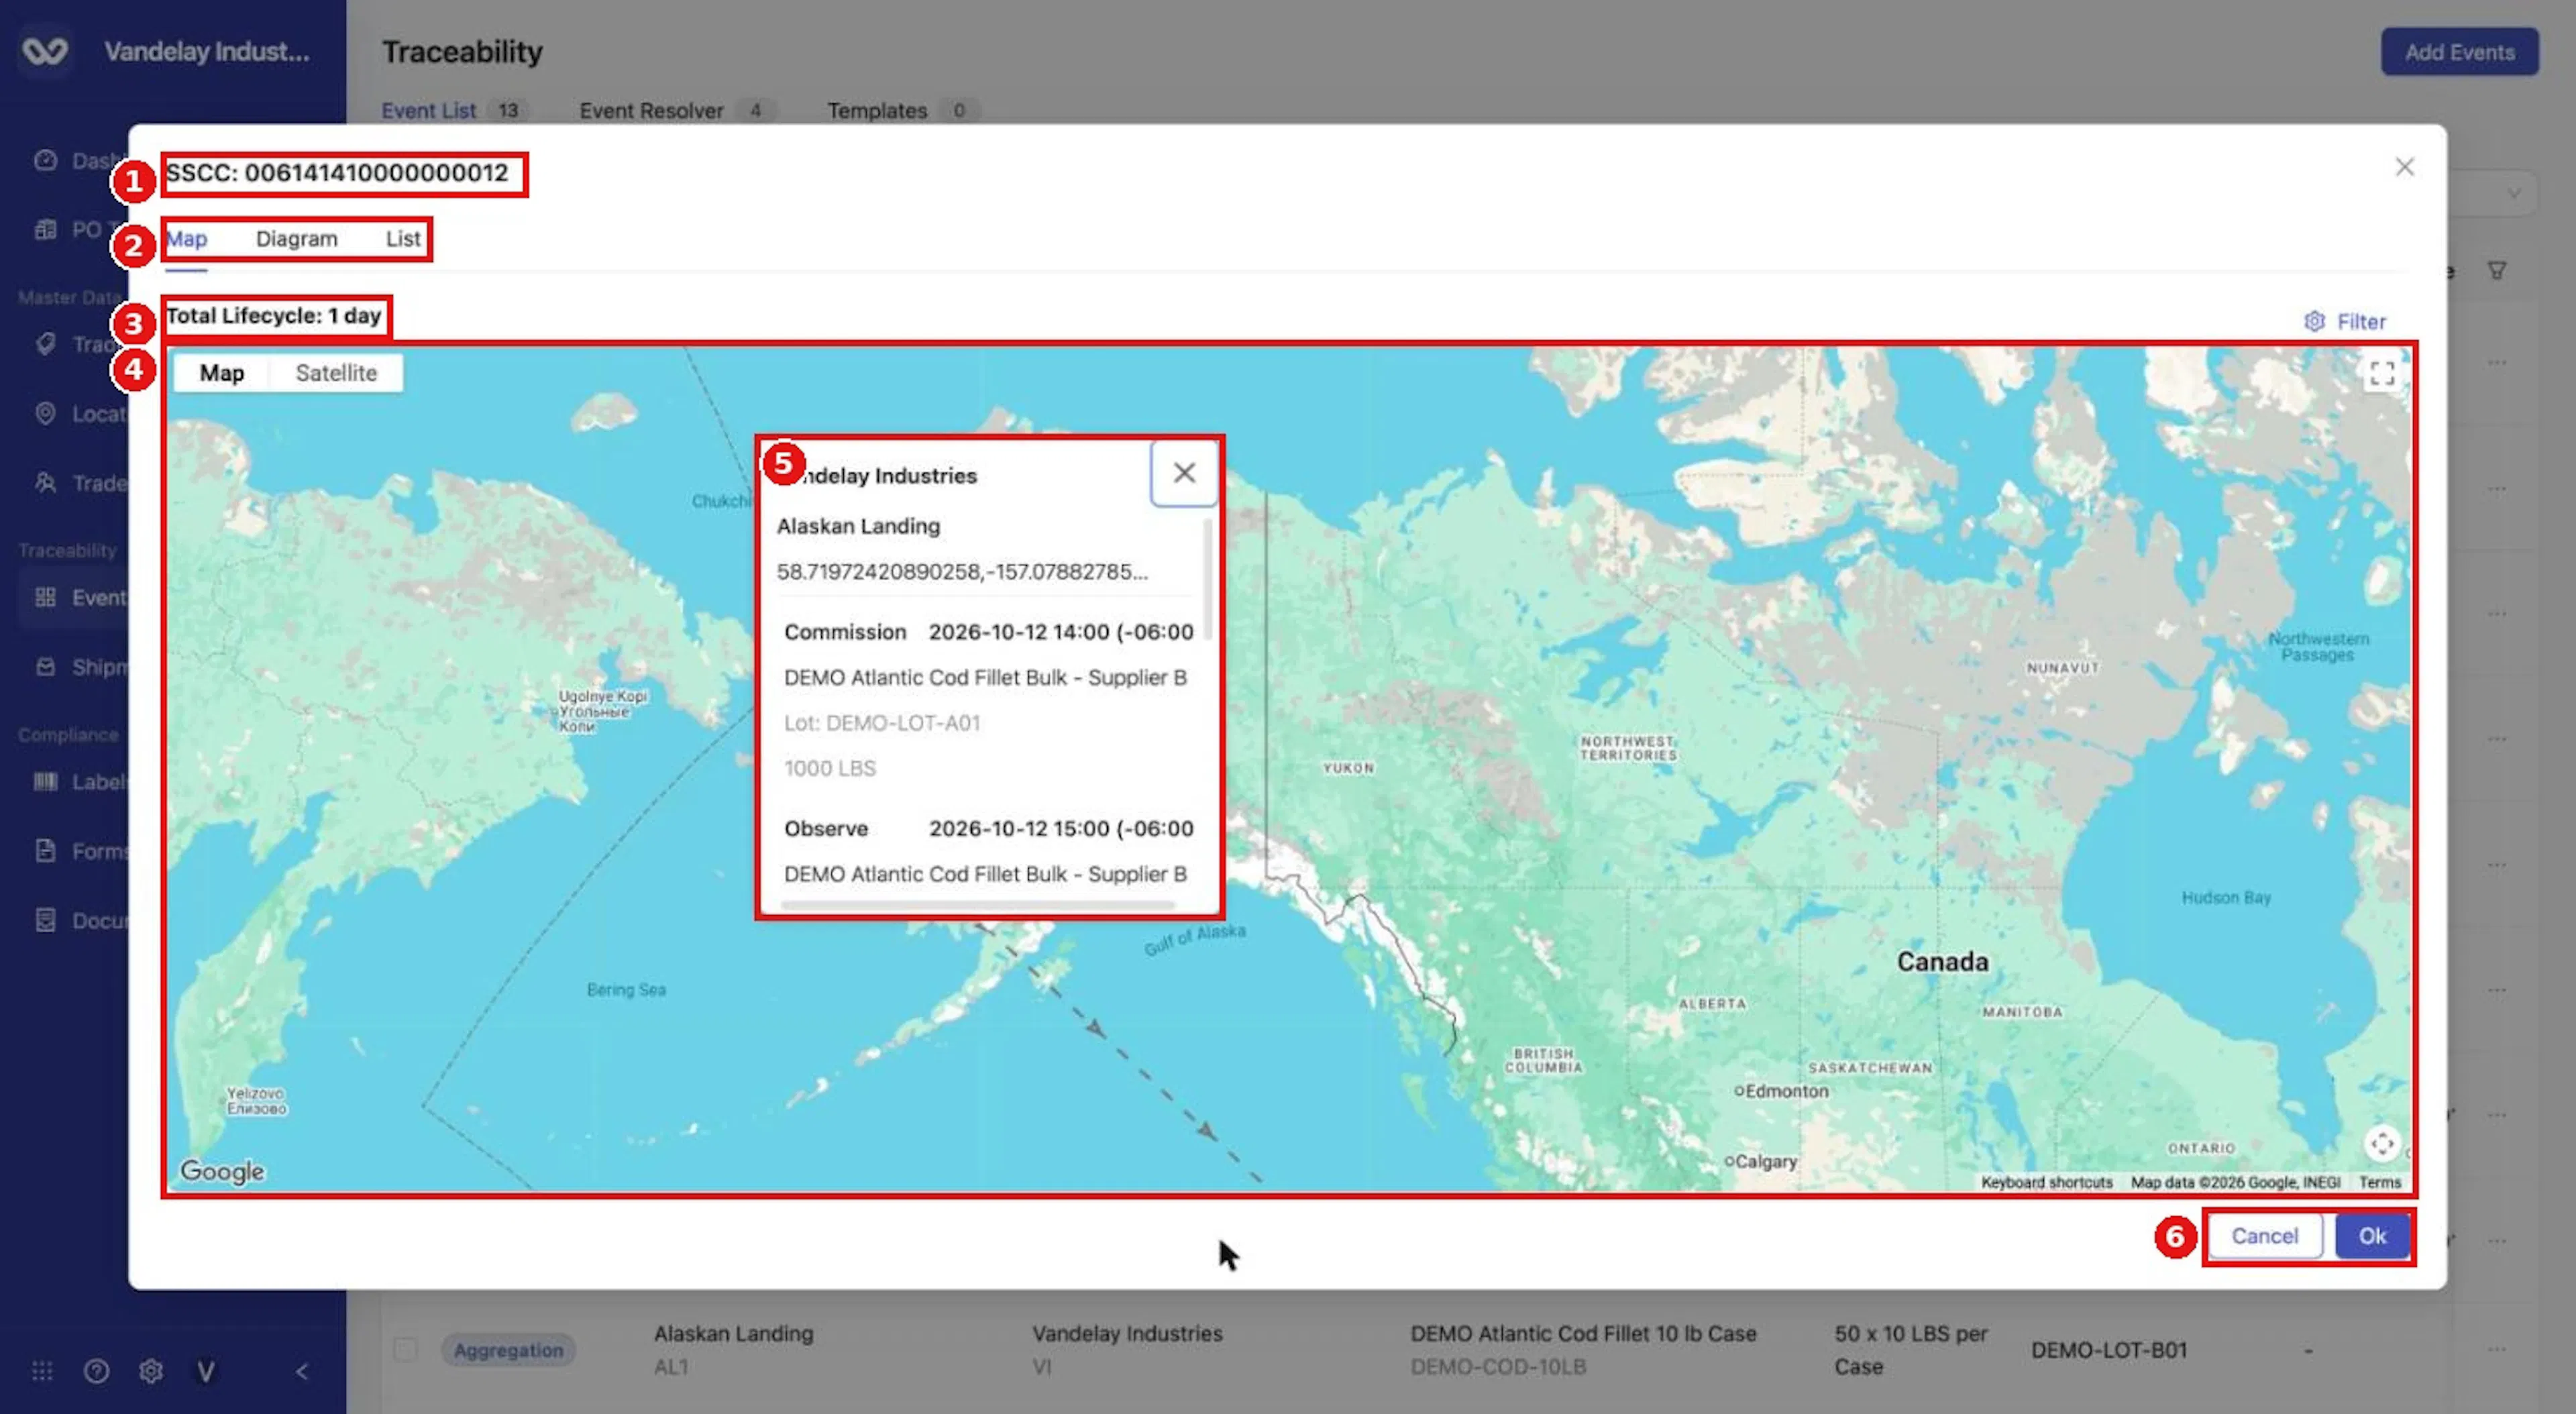
Task: Click the Ok button
Action: (x=2372, y=1236)
